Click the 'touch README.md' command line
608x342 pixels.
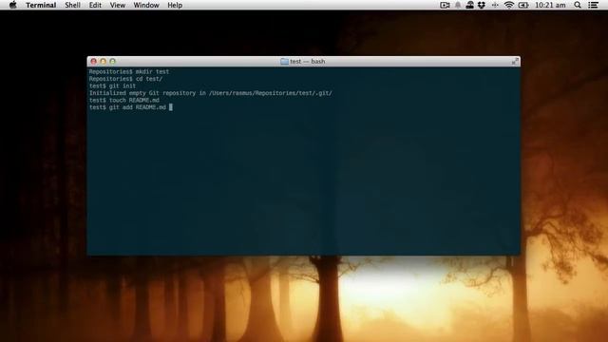124,100
